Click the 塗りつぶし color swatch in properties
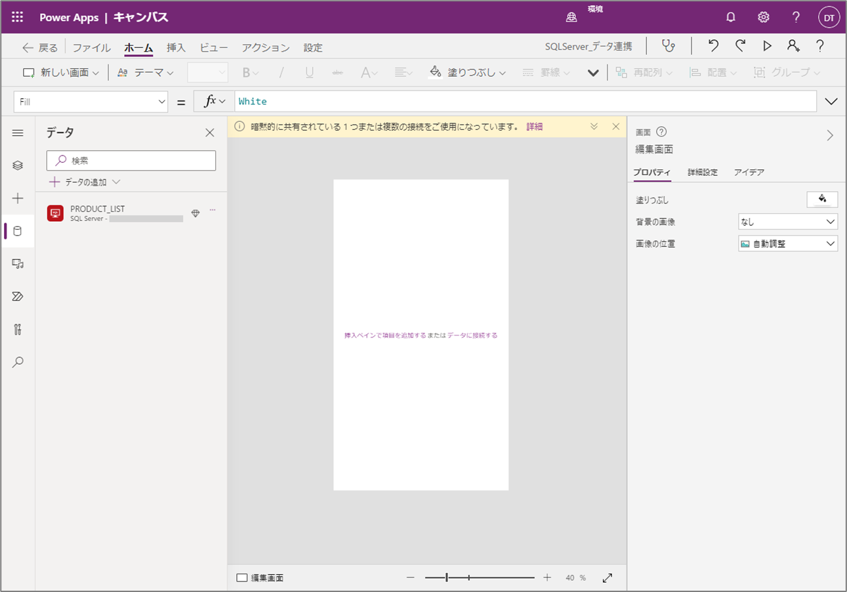Screen dimensions: 847x592 pos(822,200)
